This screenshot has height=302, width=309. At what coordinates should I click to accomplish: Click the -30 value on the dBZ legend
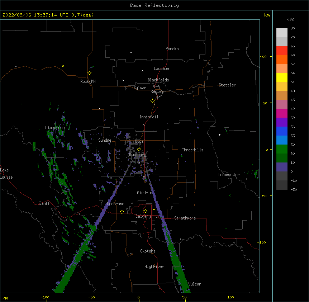pos(294,189)
